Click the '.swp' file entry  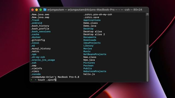[x=34, y=66]
